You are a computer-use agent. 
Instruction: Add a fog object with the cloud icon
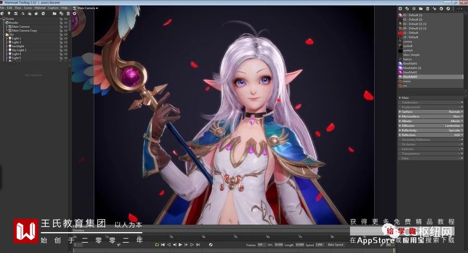point(30,14)
